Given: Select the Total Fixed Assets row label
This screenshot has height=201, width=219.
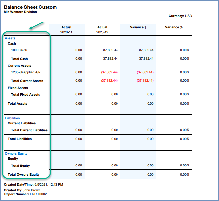Looking at the screenshot, I should [x=25, y=95].
